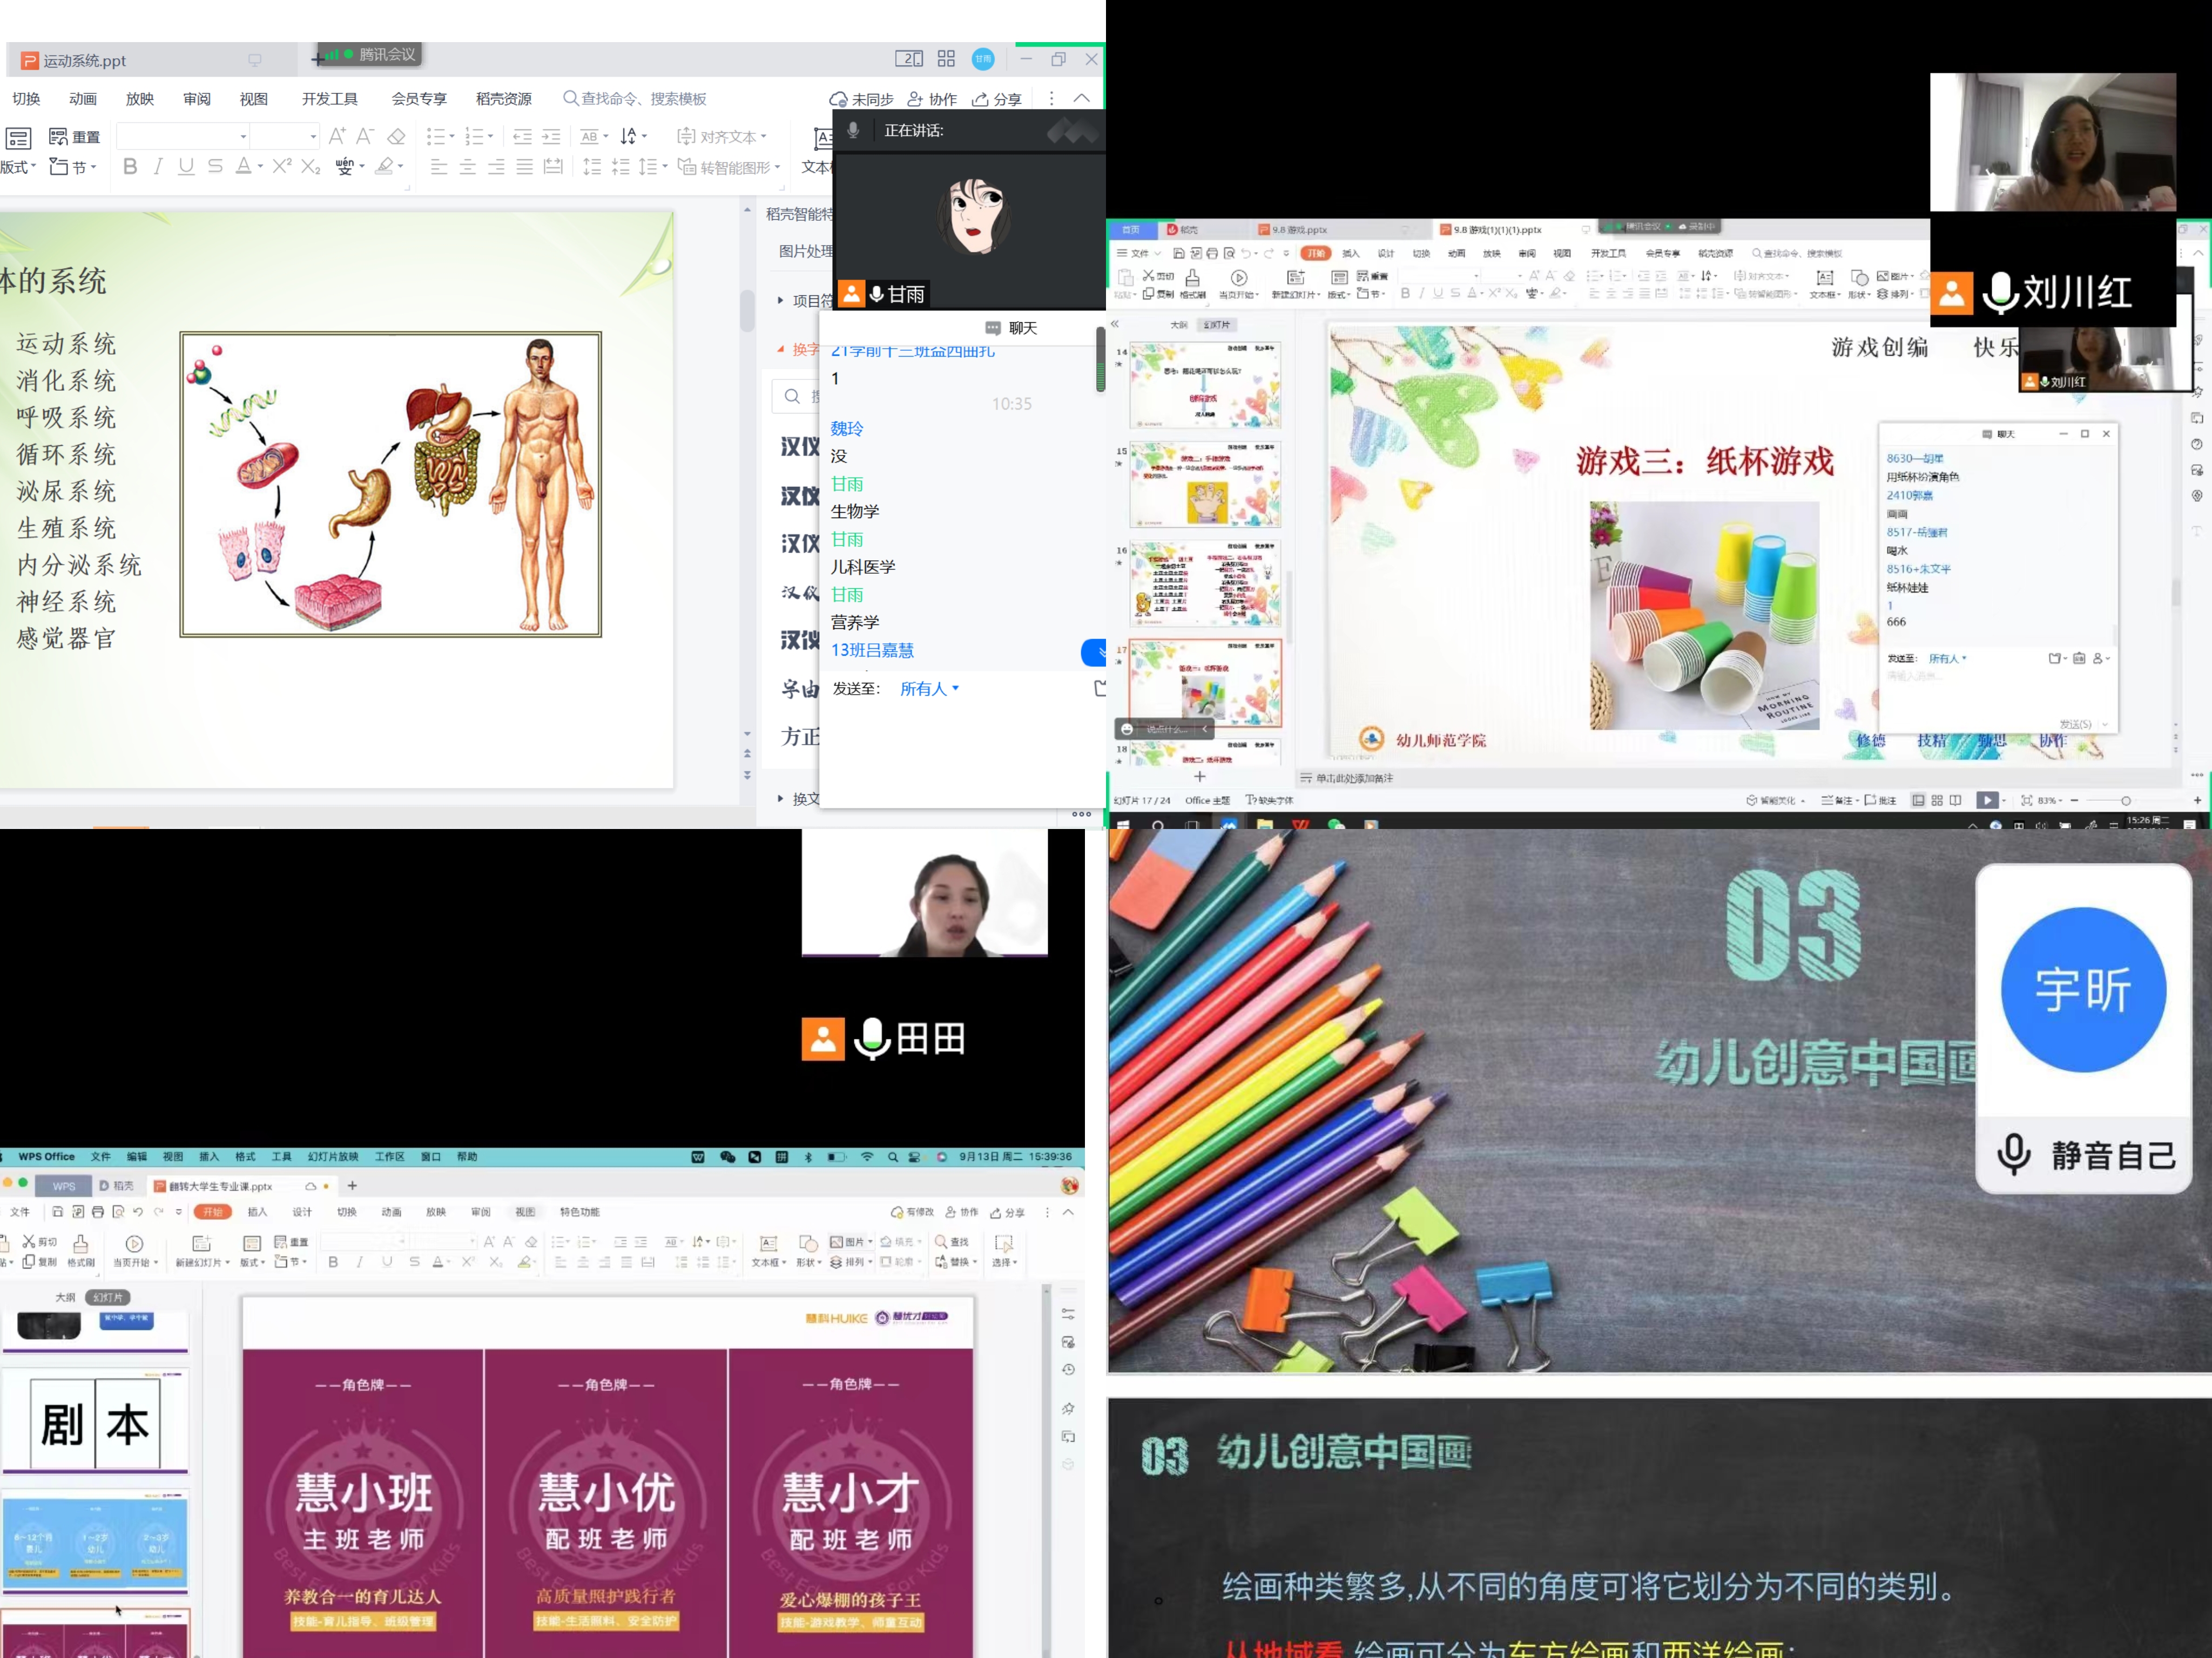Viewport: 2212px width, 1658px height.
Task: Click 重置 button in 运动系统.ppt ribbon
Action: pyautogui.click(x=76, y=137)
